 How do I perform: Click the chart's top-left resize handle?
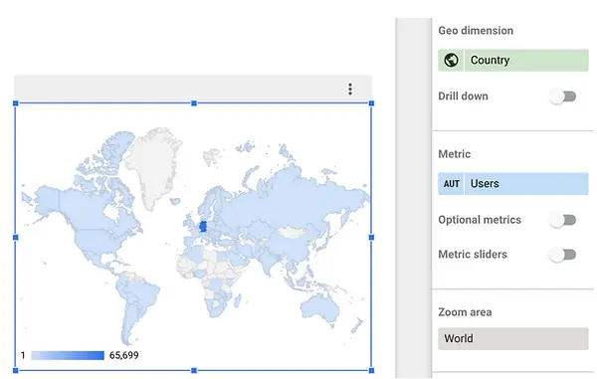pos(16,103)
